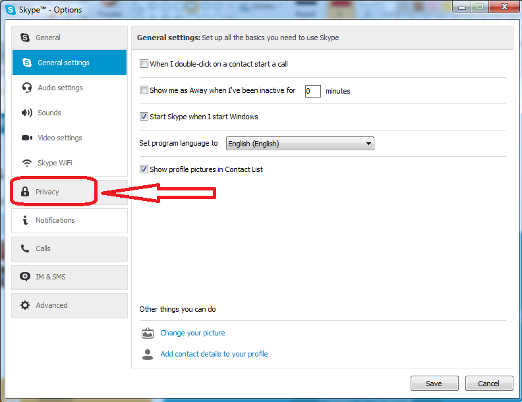Open Skype WiFi settings
This screenshot has width=522, height=402.
(x=70, y=163)
